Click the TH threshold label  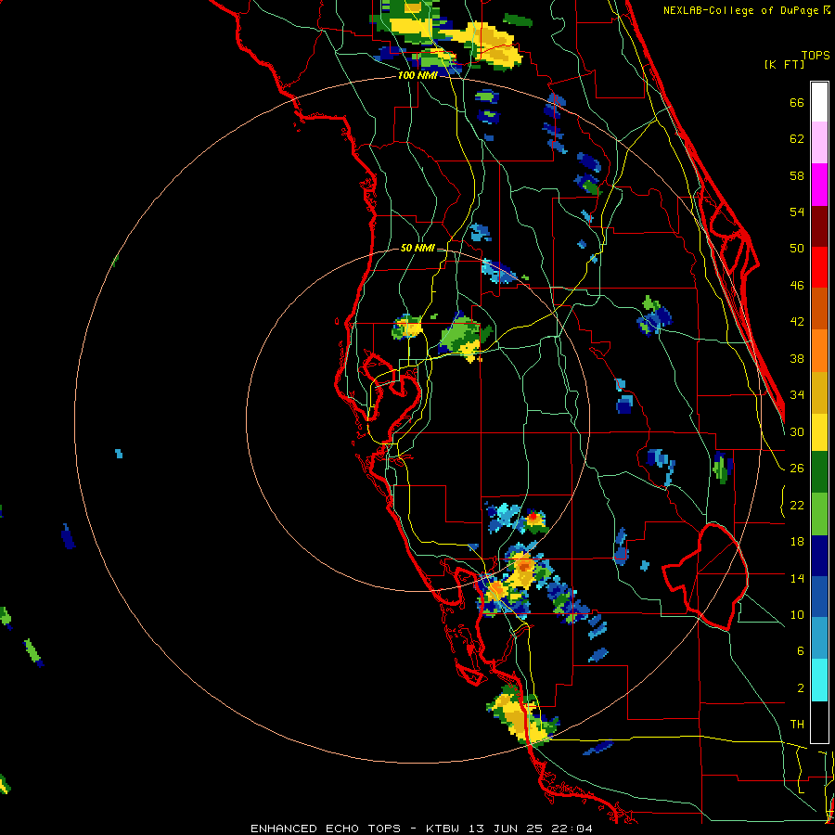click(x=797, y=725)
